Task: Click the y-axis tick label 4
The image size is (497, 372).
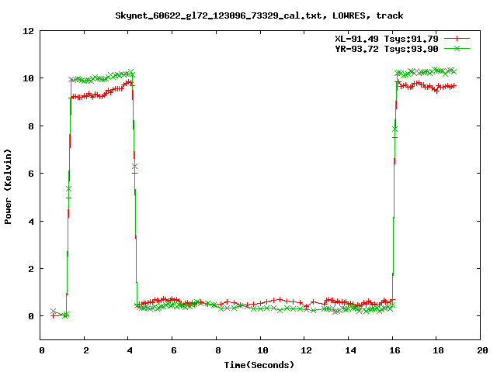Action: coord(31,222)
